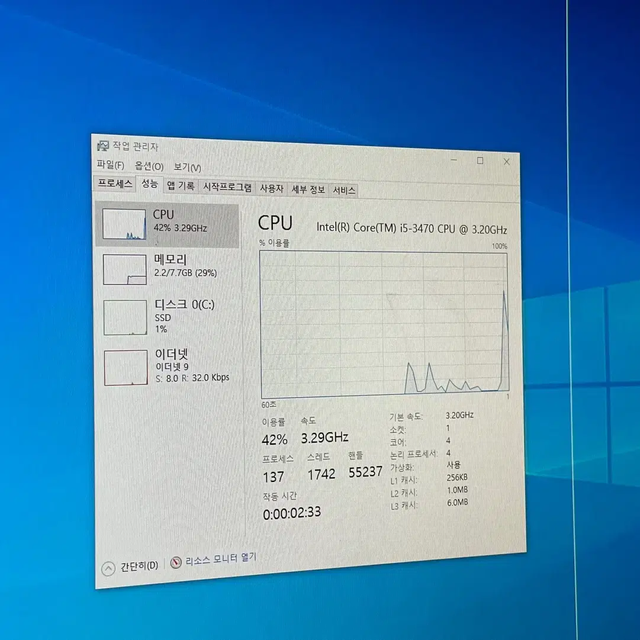Select the 메모리 usage graph thumbnail
The width and height of the screenshot is (640, 640).
point(124,269)
